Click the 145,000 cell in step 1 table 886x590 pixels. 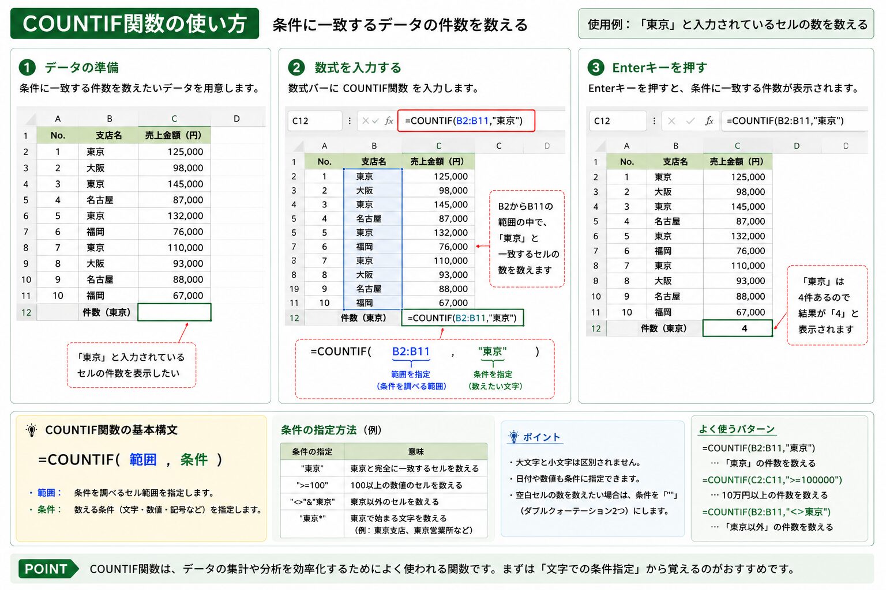(x=174, y=184)
